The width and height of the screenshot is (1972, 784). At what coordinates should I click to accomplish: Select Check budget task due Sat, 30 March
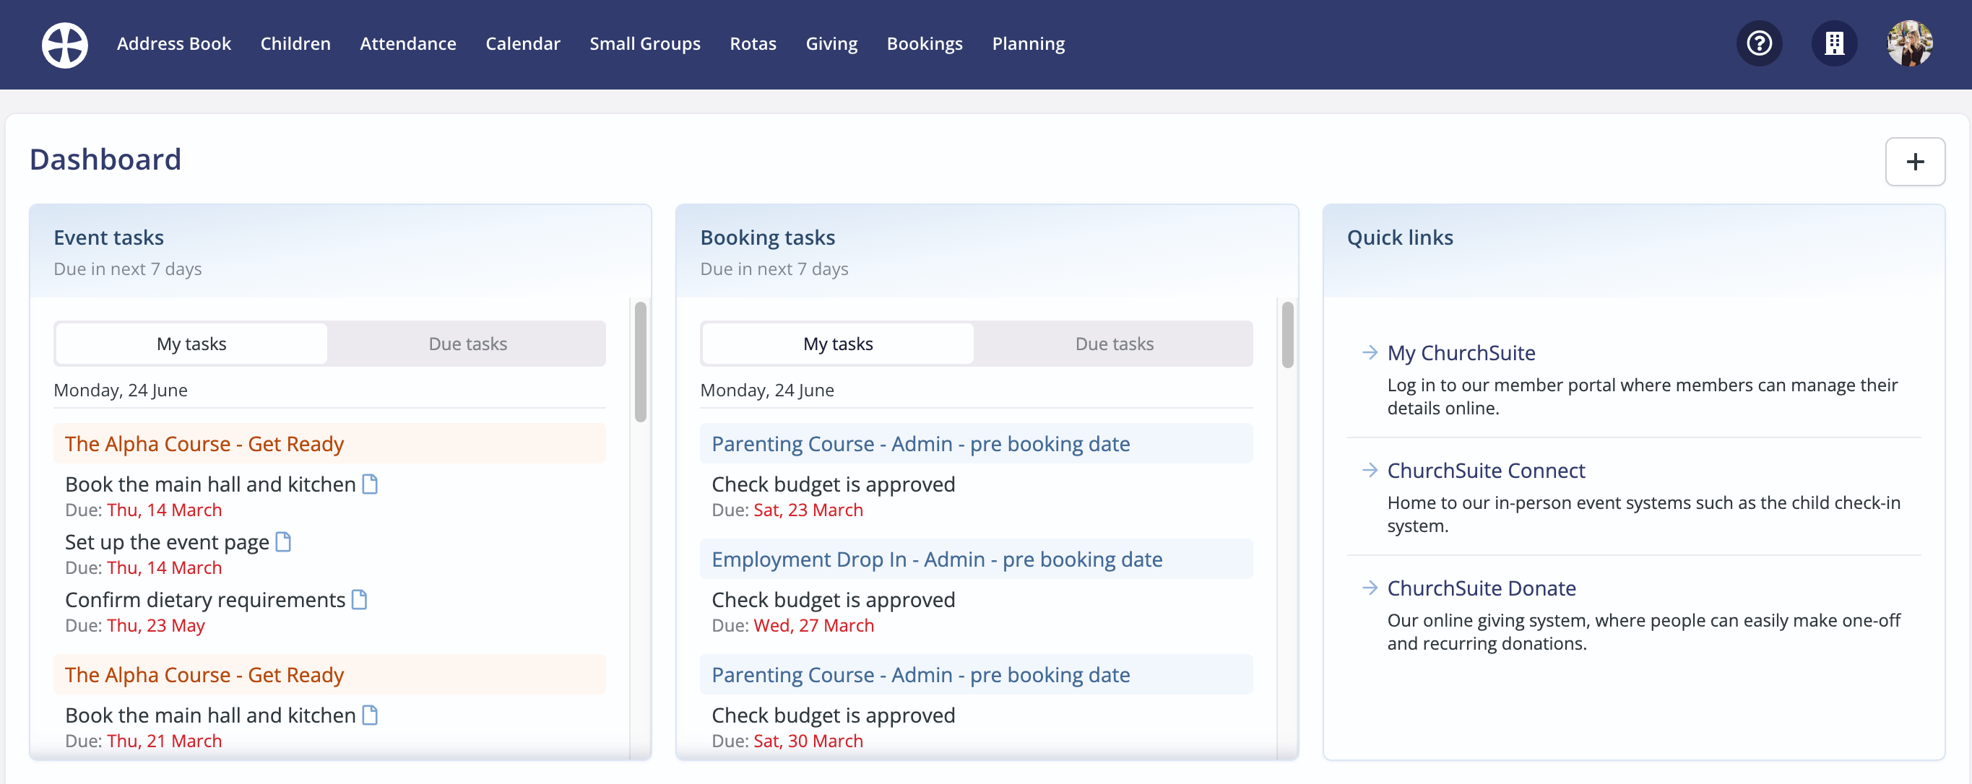833,715
